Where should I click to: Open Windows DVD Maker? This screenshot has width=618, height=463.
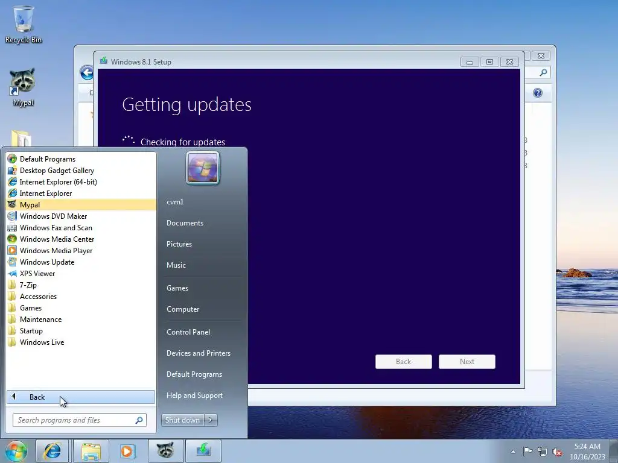pyautogui.click(x=81, y=216)
